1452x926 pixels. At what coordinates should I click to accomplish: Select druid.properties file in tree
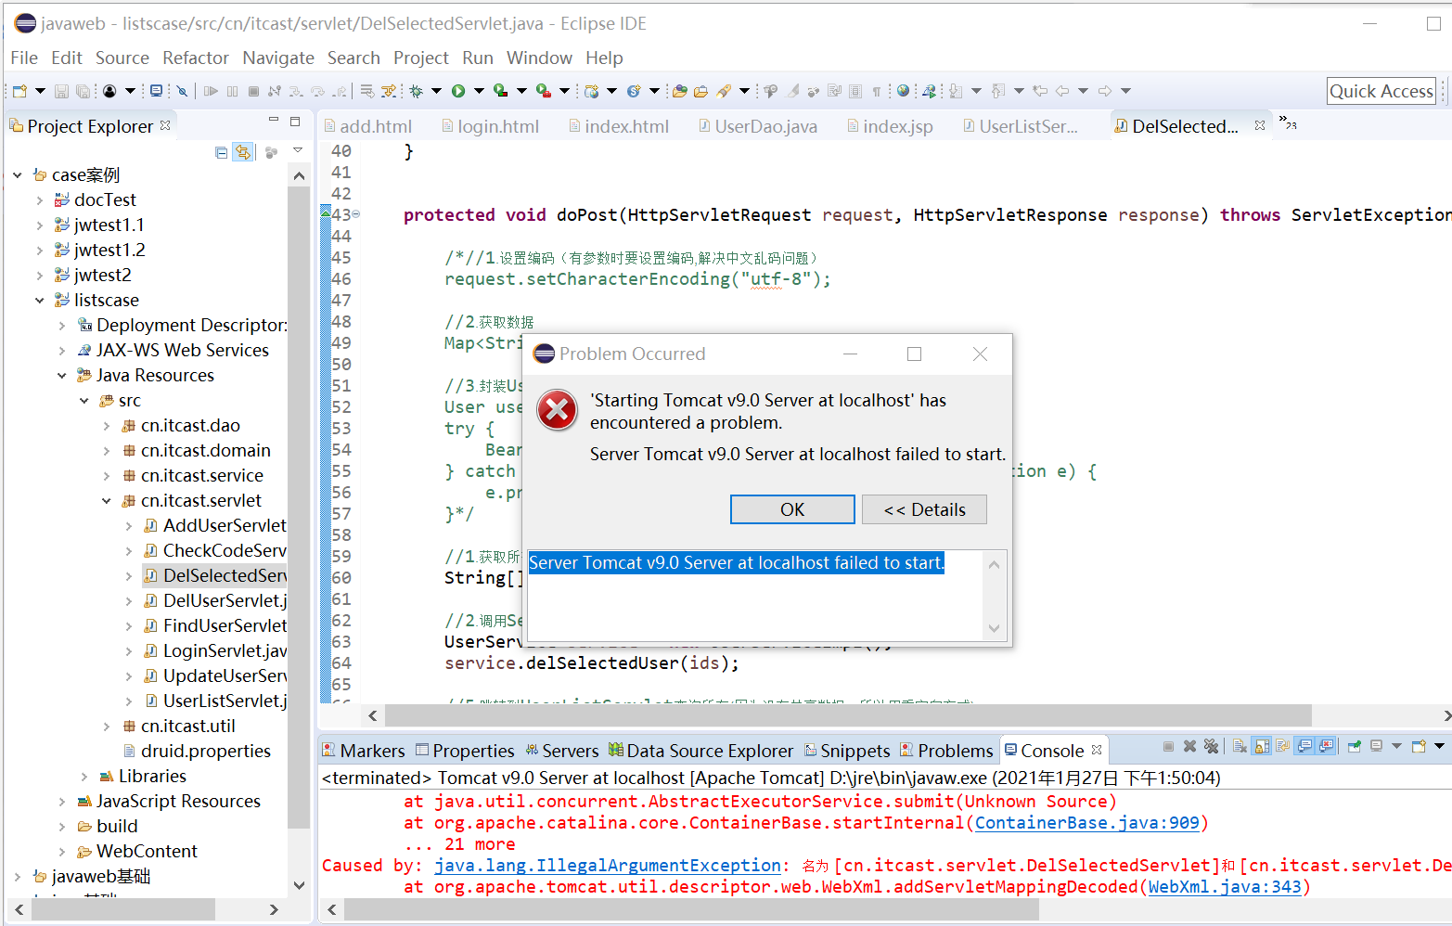(197, 751)
